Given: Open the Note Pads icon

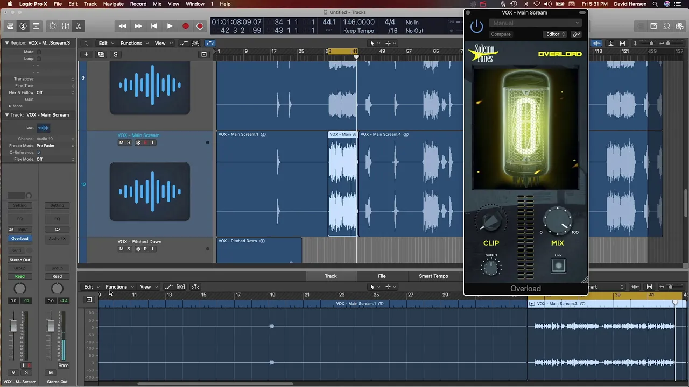Looking at the screenshot, I should coord(653,26).
